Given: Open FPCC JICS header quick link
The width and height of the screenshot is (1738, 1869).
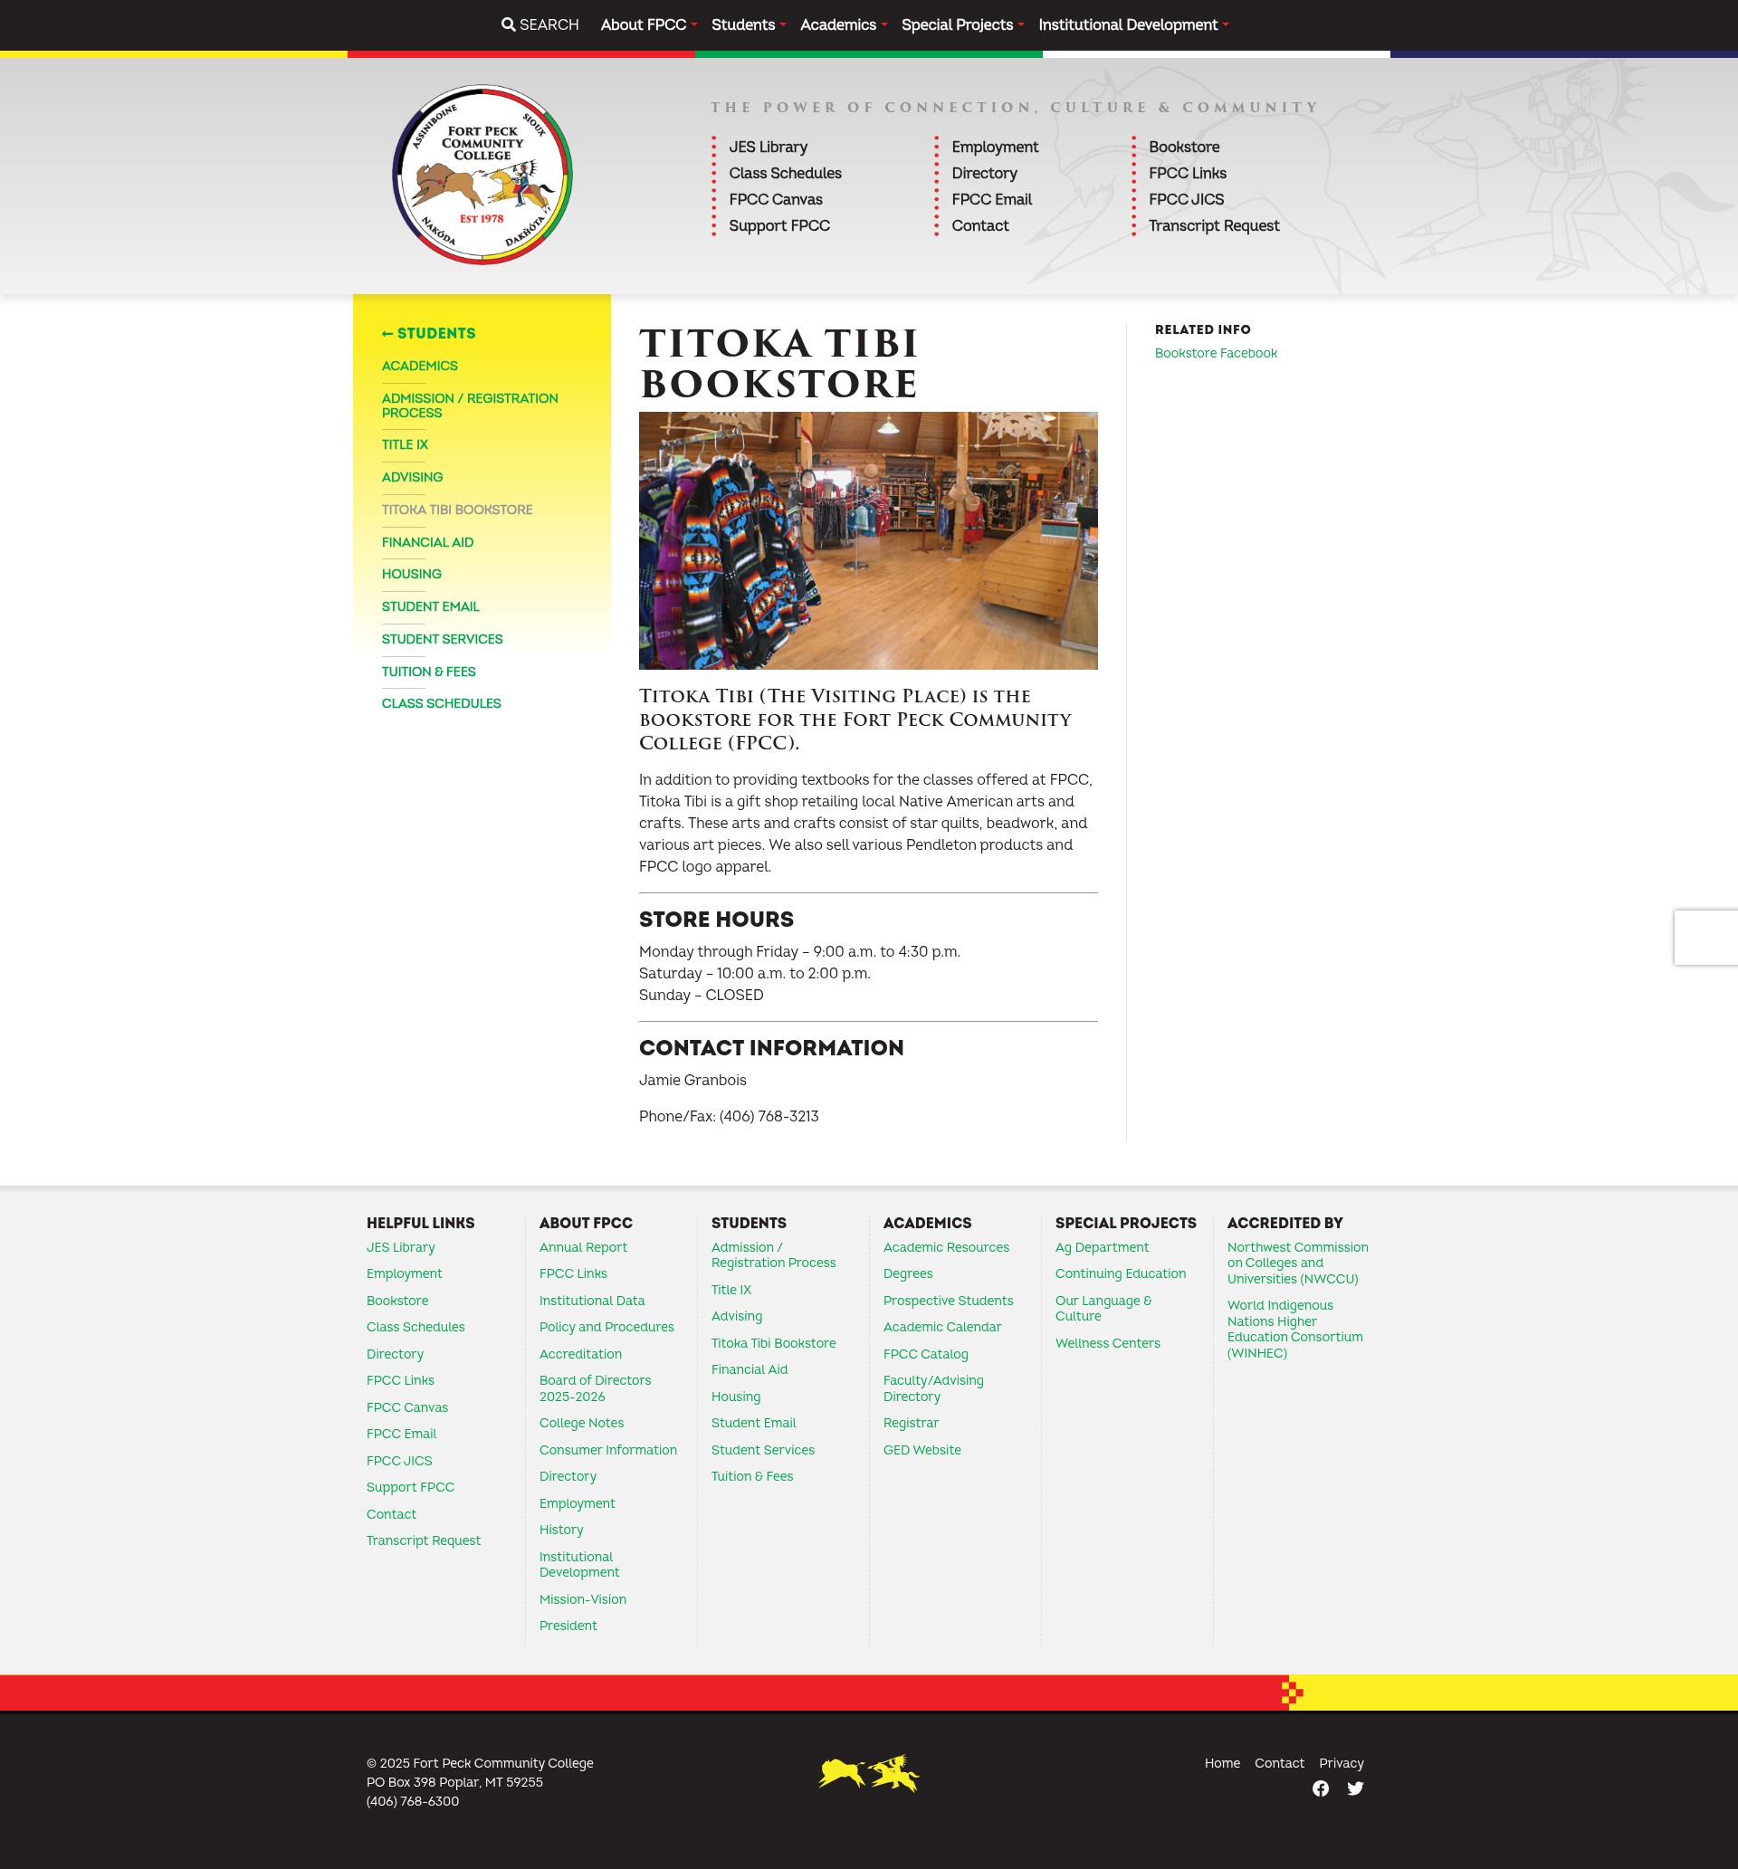Looking at the screenshot, I should tap(1185, 199).
